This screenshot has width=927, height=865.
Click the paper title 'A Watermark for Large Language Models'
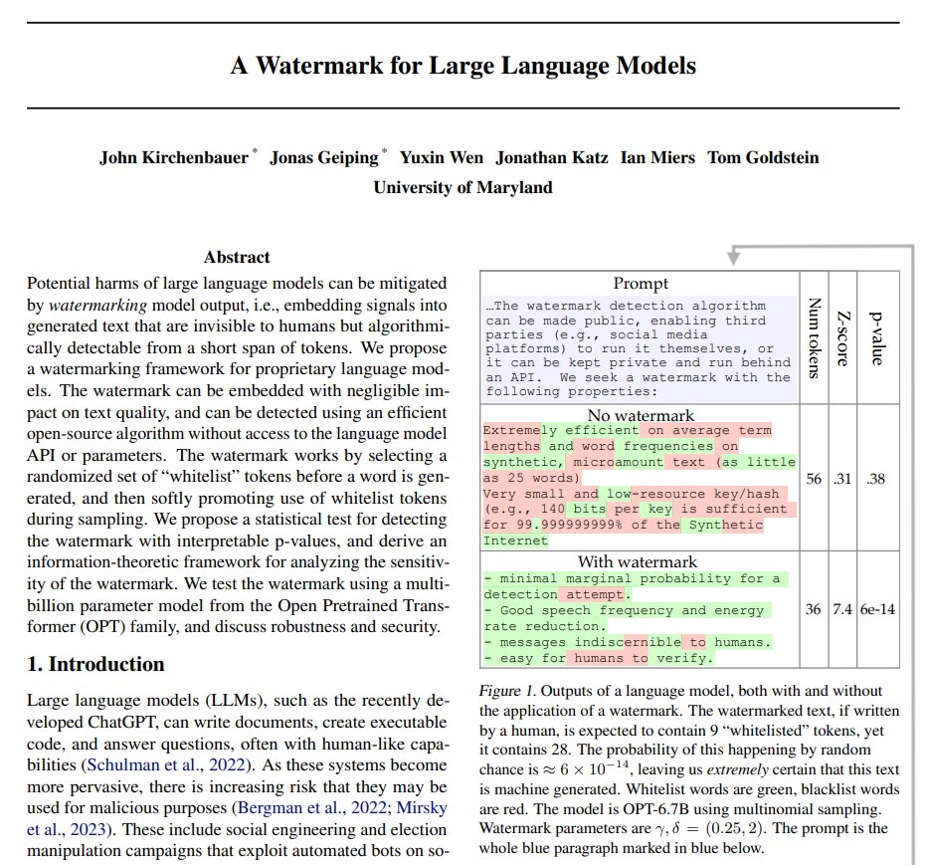(x=463, y=65)
